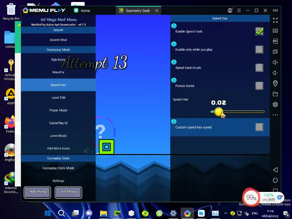Open WaveFix mod category
Viewport: 292px width, 219px height.
[x=58, y=72]
